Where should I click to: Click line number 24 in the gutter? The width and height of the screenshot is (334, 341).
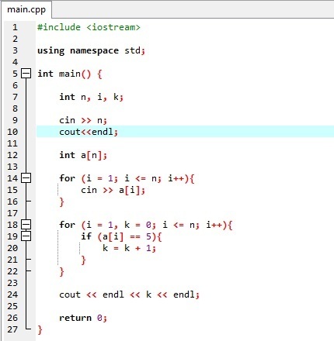pos(12,294)
